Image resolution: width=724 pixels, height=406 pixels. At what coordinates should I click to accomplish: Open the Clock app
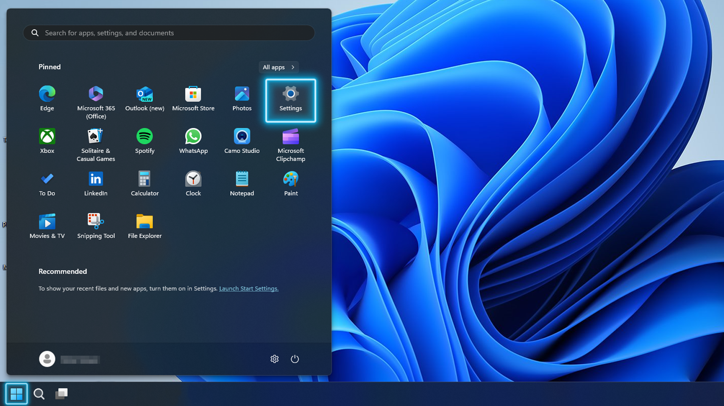(193, 184)
